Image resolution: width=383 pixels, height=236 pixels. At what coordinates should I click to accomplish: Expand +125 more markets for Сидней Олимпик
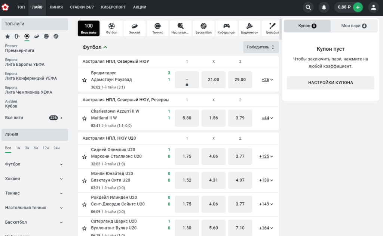[x=266, y=156]
